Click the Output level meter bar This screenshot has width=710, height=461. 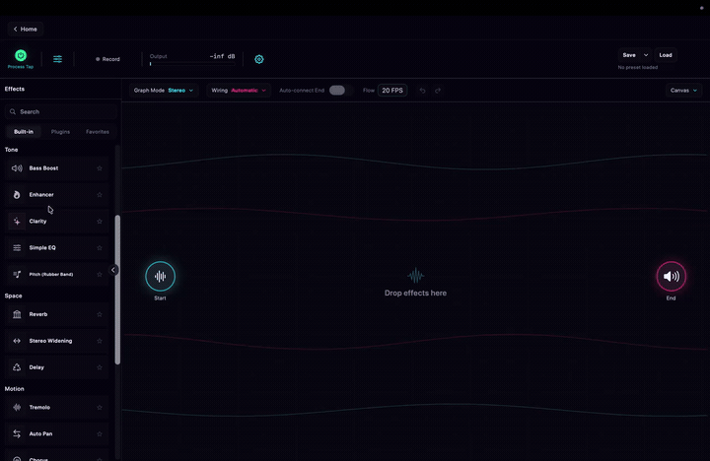click(x=192, y=64)
